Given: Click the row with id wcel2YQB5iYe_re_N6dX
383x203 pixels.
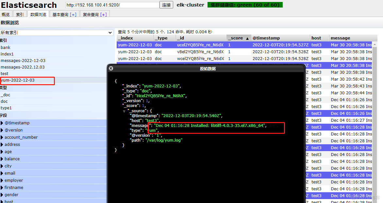Looking at the screenshot, I should click(x=244, y=58).
